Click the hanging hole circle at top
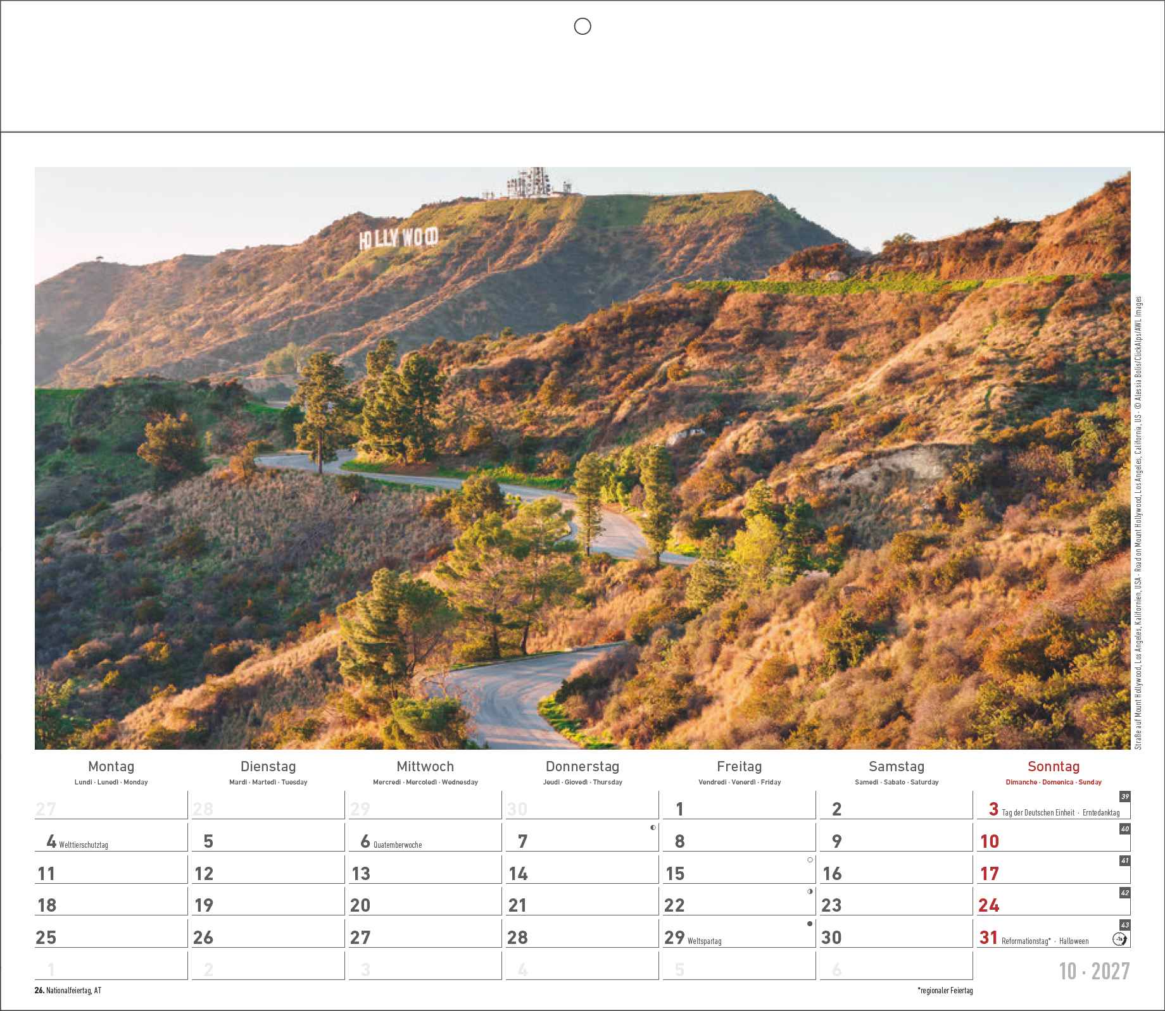 pos(582,26)
